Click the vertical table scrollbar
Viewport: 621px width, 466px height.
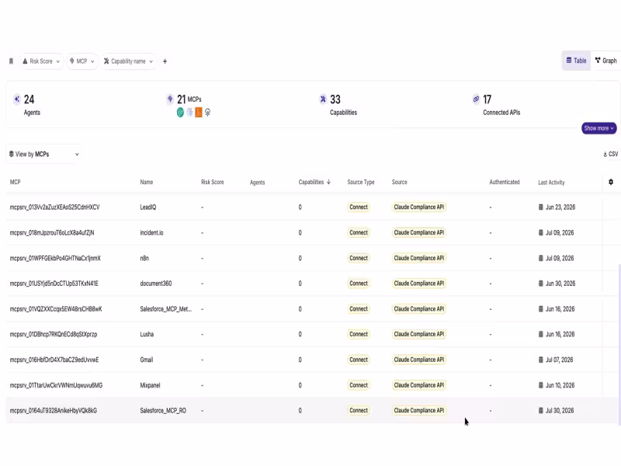(619, 345)
